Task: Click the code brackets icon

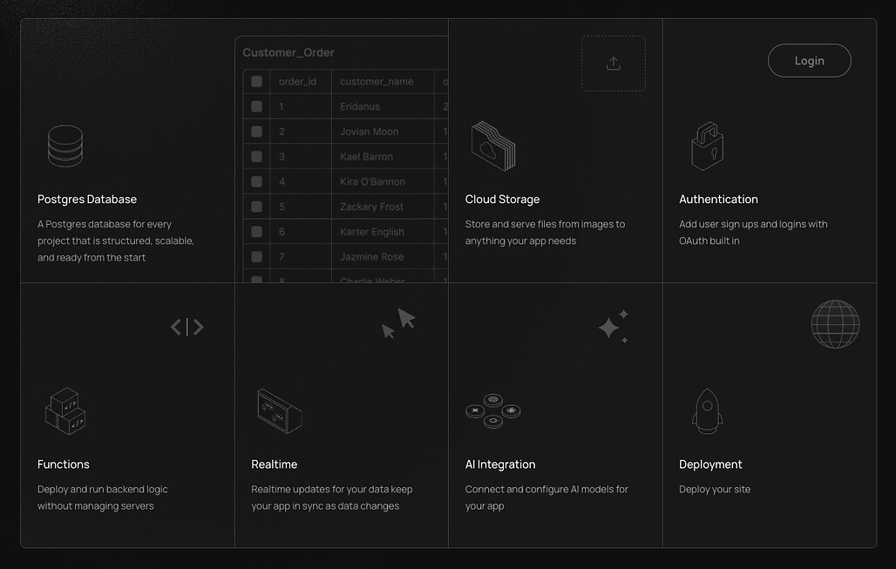Action: [187, 328]
